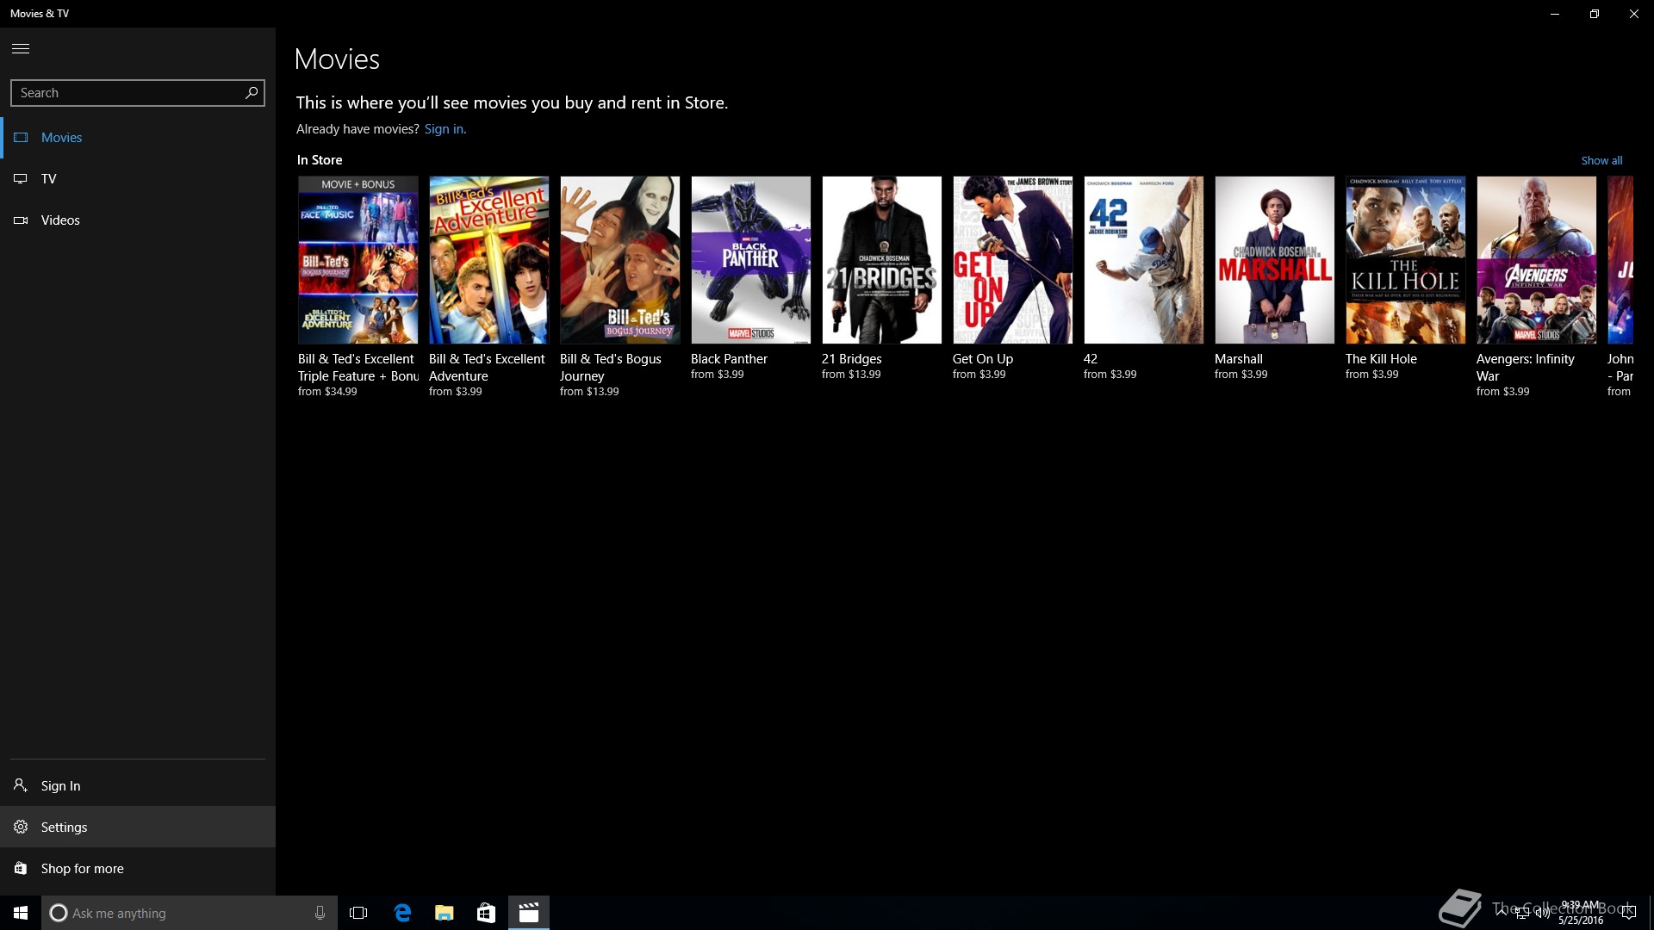Click the search magnifier icon
Screen dimensions: 1654x930
pos(252,92)
